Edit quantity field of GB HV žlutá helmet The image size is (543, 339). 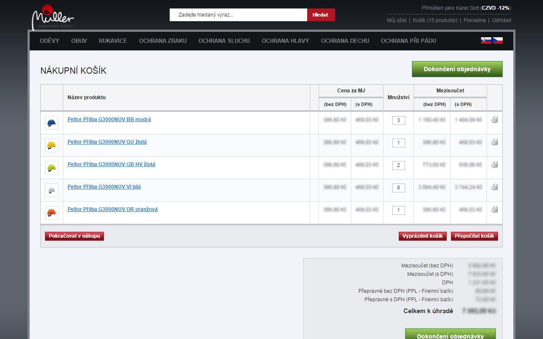(398, 165)
